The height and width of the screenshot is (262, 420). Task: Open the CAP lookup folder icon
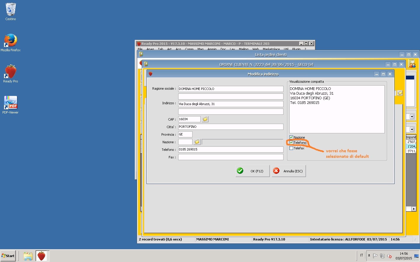click(205, 119)
